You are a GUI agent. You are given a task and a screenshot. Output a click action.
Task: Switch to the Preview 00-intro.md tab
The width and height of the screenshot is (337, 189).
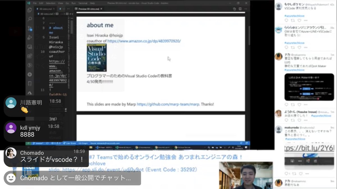tap(88, 9)
